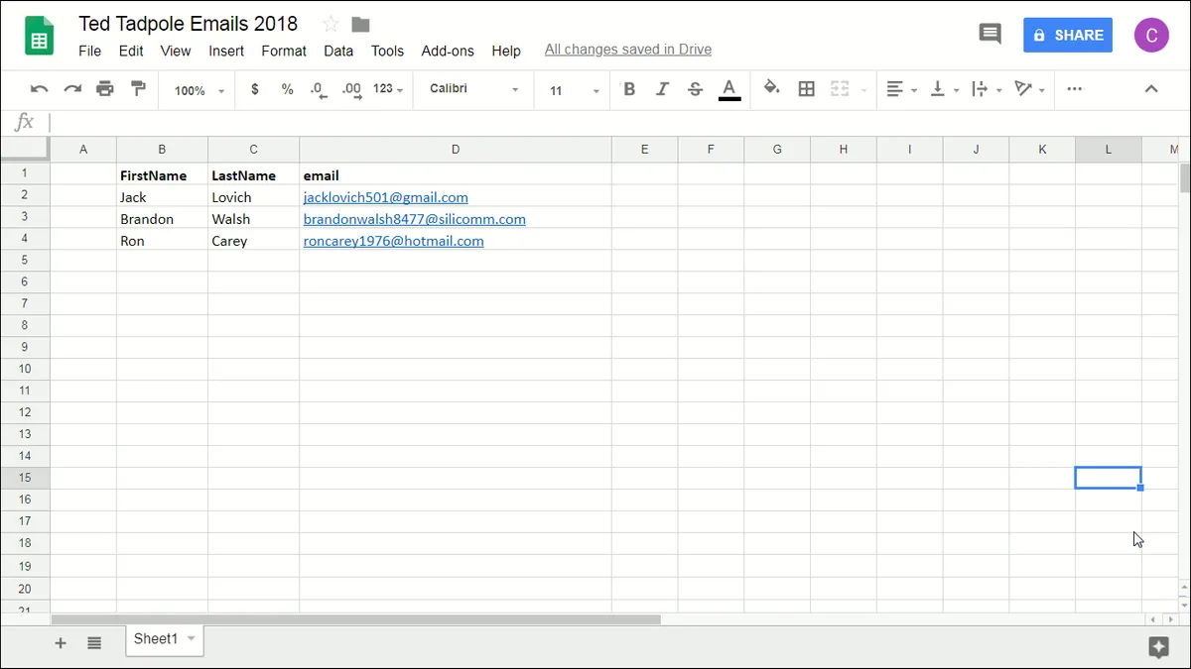The image size is (1191, 669).
Task: Click the document title Ted Tadpole Emails 2018
Action: (188, 24)
